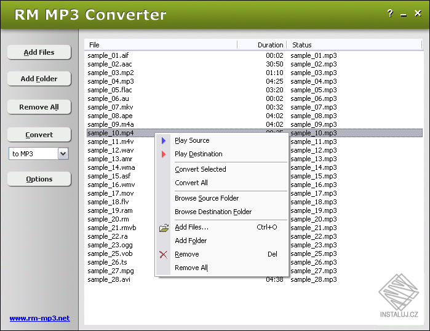Select Browse Source Folder menu entry
This screenshot has height=331, width=430.
coord(207,198)
